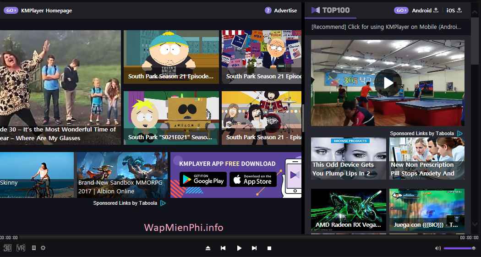
Task: Open iOS download link
Action: point(451,11)
